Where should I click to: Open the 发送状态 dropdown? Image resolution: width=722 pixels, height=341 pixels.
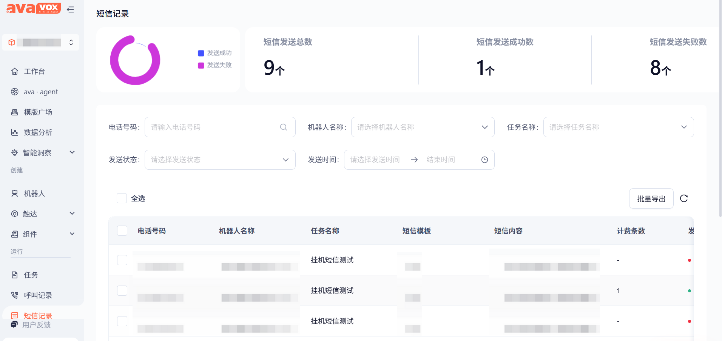tap(220, 160)
